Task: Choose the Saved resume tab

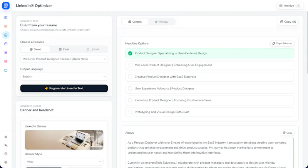Action: click(35, 49)
